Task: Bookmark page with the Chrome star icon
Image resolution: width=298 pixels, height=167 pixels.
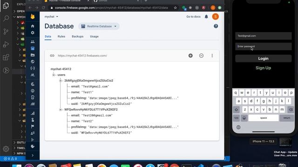Action: 175,8
